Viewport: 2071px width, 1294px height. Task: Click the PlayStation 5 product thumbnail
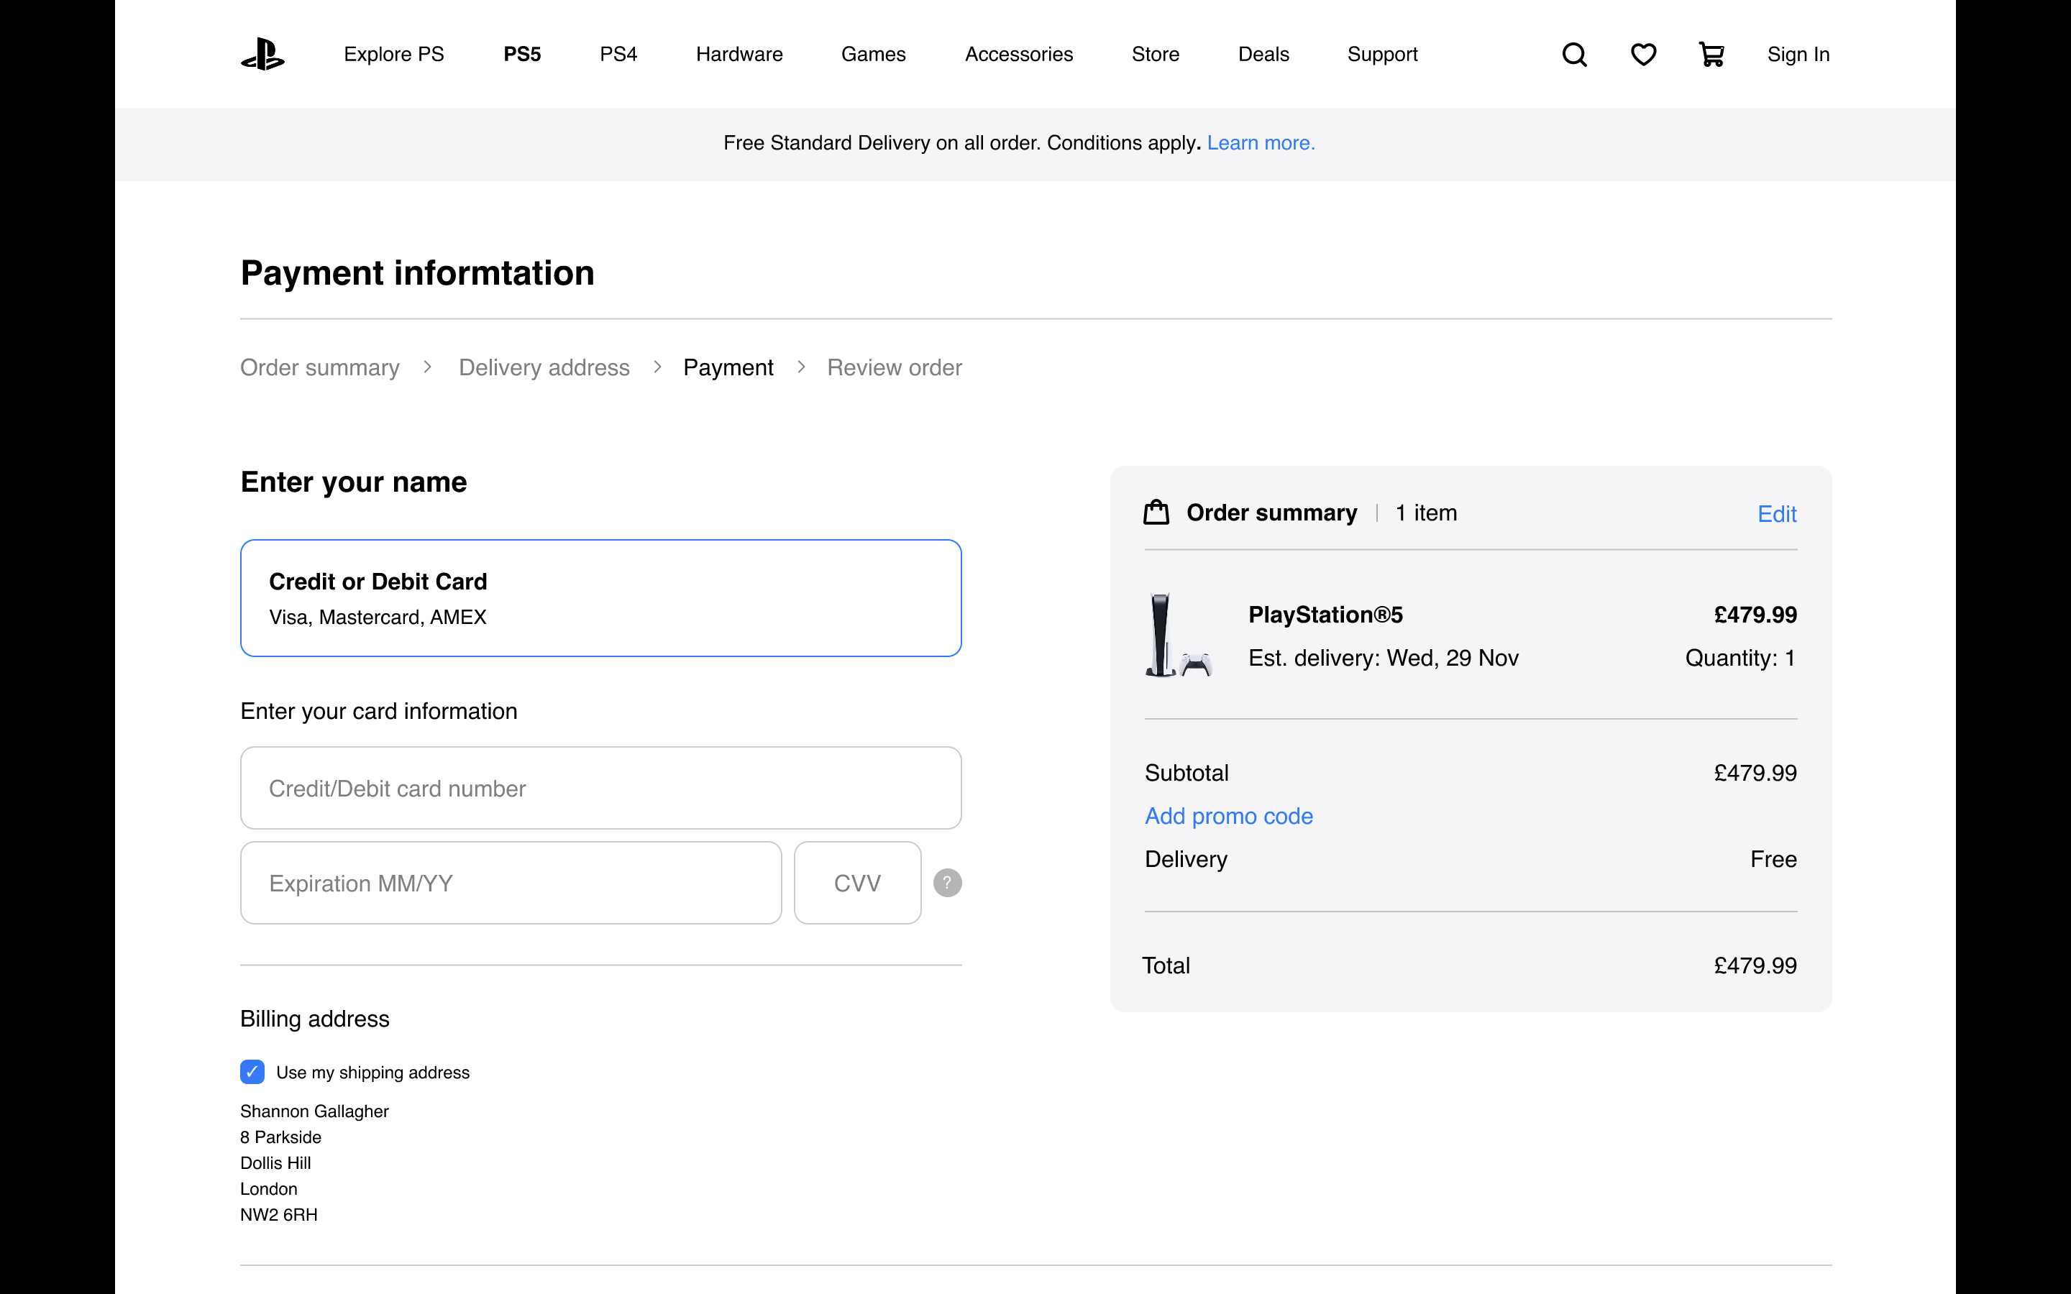tap(1178, 635)
